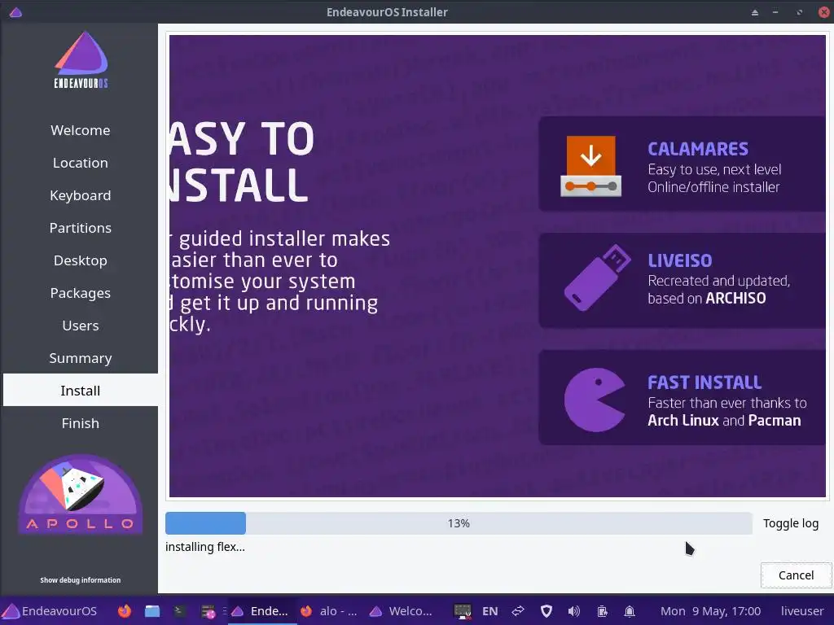Image resolution: width=834 pixels, height=625 pixels.
Task: Launch Firefox from the taskbar
Action: click(x=125, y=611)
